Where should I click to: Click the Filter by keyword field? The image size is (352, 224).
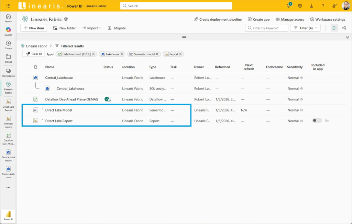click(266, 28)
